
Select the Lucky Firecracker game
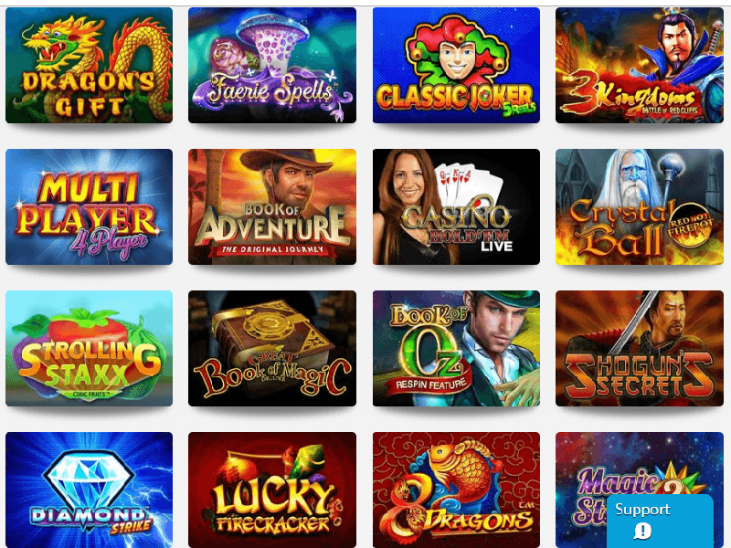(x=272, y=490)
